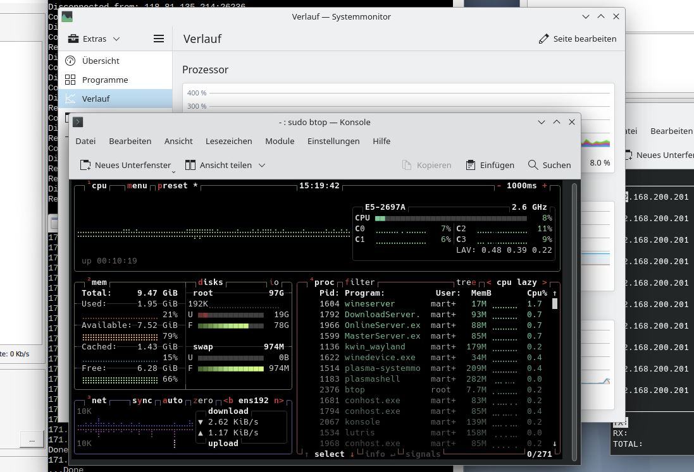Click the Konsole vertical scrollbar
Image resolution: width=694 pixels, height=472 pixels.
pyautogui.click(x=574, y=322)
